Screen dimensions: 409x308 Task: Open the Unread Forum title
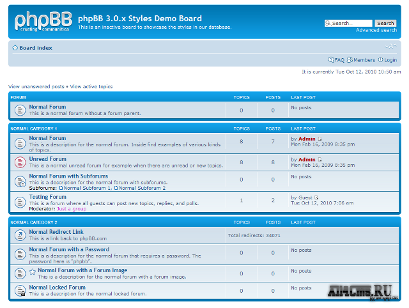tap(48, 159)
